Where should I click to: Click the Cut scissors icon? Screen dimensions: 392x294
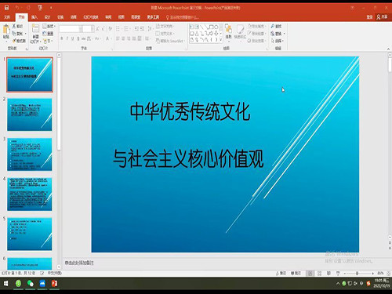(14, 26)
